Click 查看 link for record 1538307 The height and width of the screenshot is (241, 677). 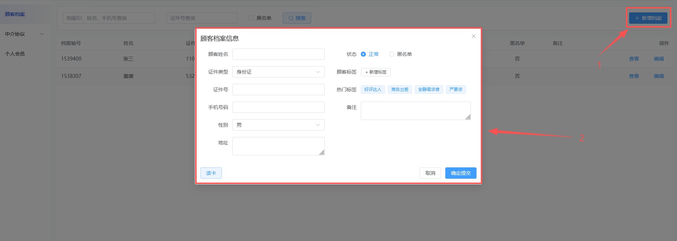(634, 76)
